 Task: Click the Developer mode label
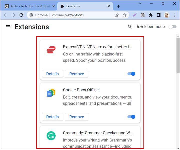point(150,26)
